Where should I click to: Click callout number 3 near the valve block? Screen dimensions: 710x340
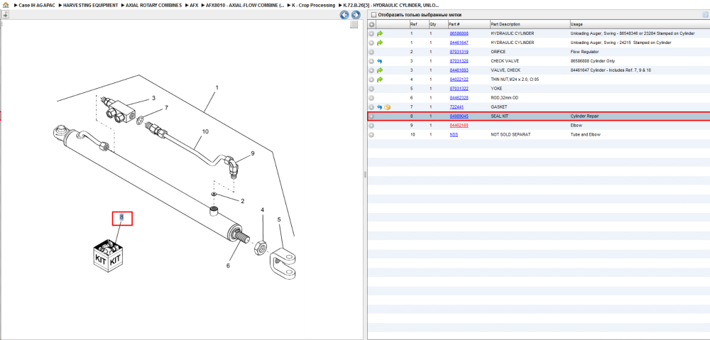point(153,98)
